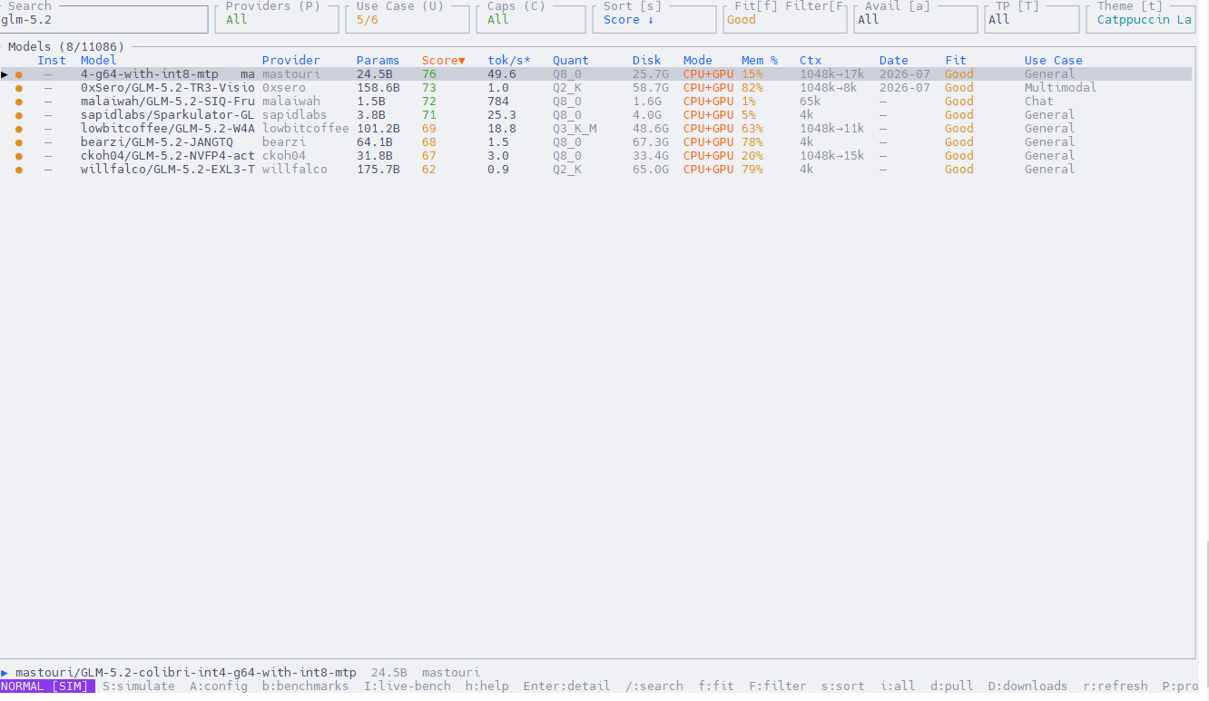Click the Quant column header
The width and height of the screenshot is (1209, 701).
coord(571,61)
